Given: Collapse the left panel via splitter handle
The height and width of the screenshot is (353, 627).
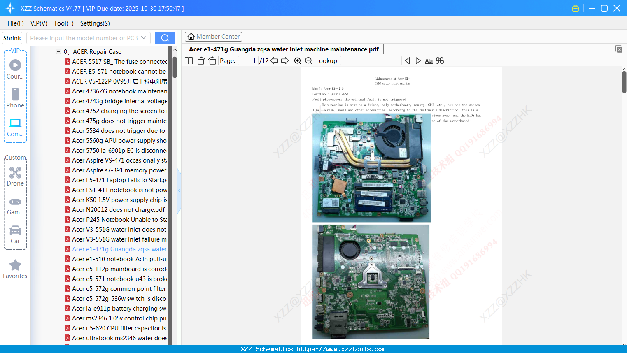Looking at the screenshot, I should pos(179,190).
